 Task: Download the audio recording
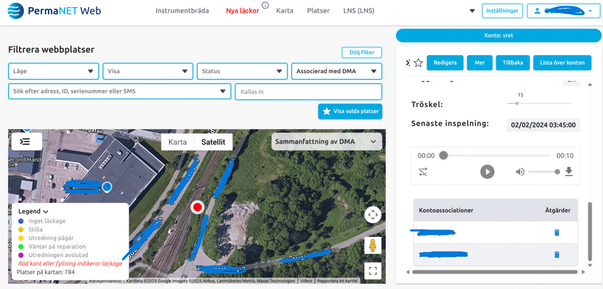(x=569, y=172)
